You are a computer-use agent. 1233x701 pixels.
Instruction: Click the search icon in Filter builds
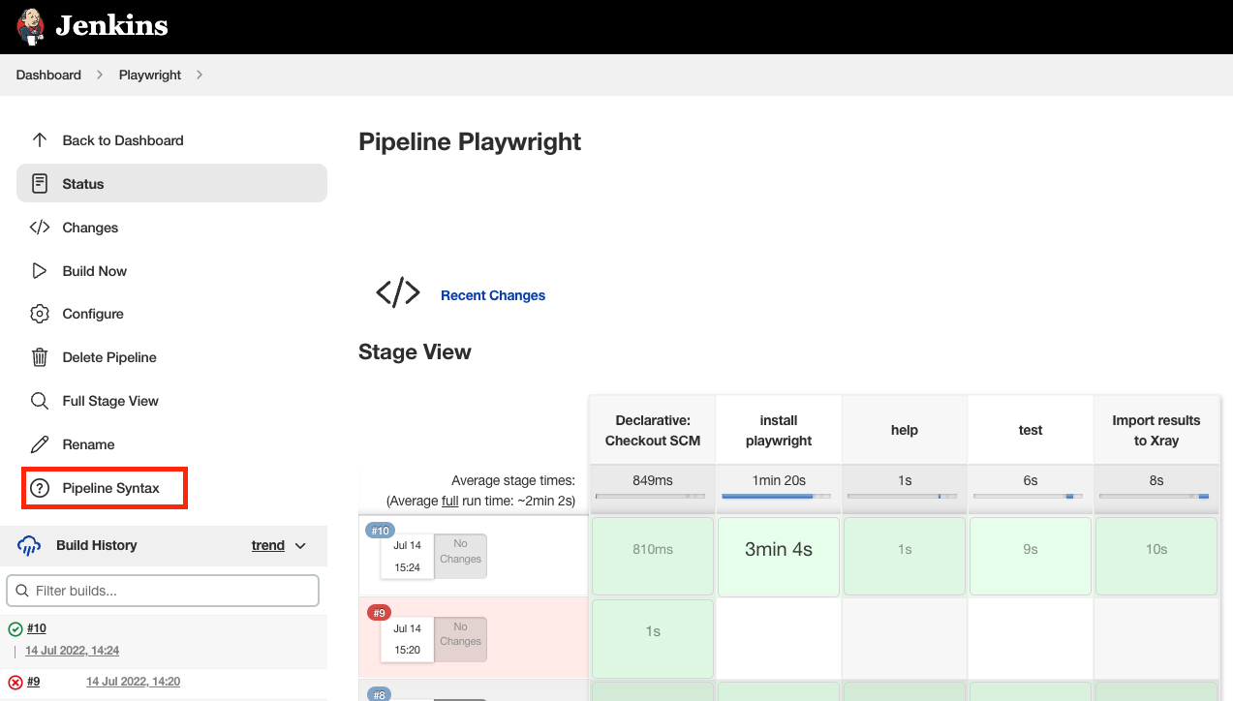[x=22, y=591]
